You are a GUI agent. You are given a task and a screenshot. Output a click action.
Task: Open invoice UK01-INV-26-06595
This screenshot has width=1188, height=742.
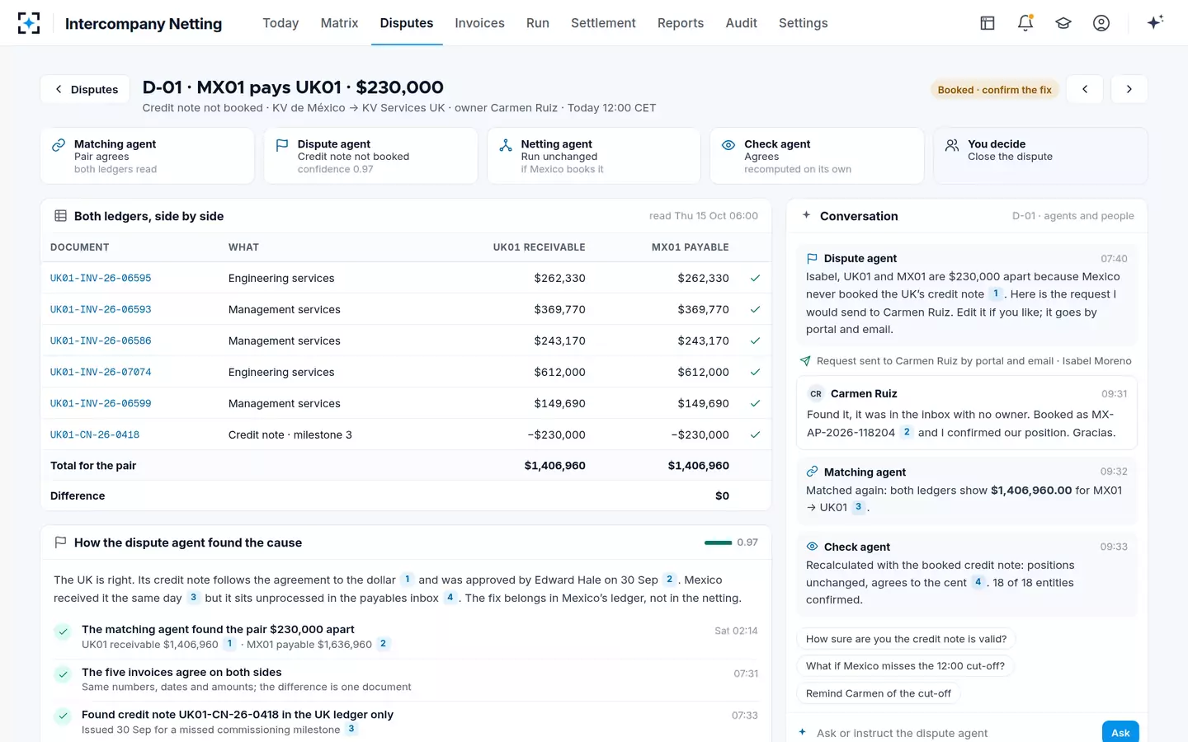pyautogui.click(x=101, y=278)
